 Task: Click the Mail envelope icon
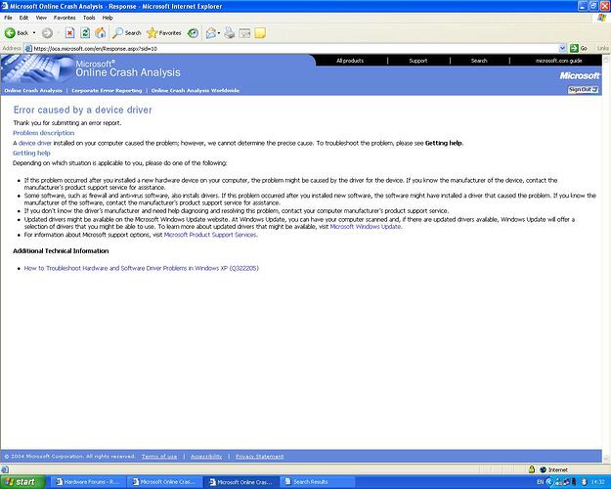(211, 33)
